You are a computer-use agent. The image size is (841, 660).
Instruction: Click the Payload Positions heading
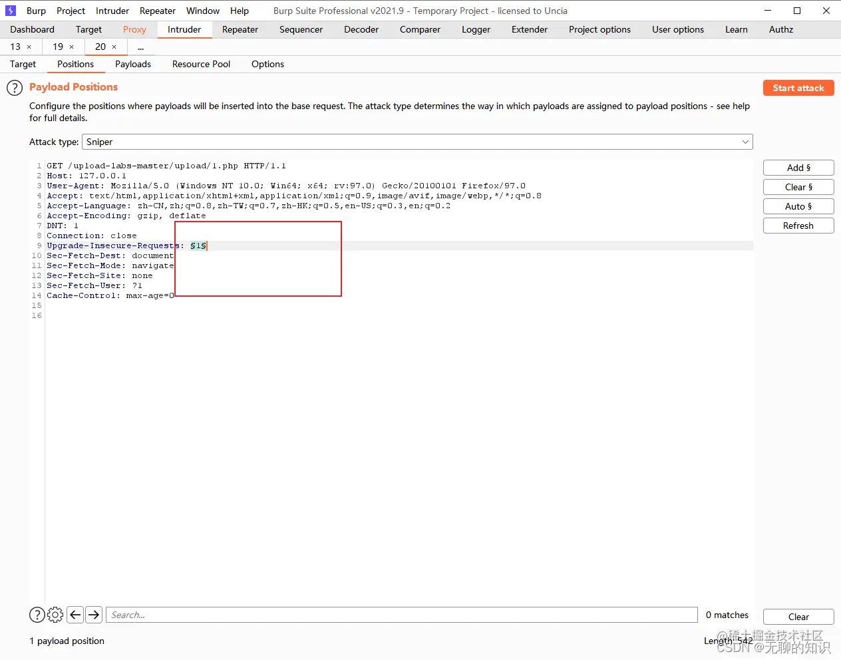click(73, 87)
